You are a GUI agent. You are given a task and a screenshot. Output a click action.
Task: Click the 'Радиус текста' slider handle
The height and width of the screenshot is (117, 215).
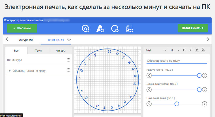tap(199, 76)
